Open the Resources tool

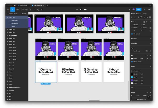point(34,9)
